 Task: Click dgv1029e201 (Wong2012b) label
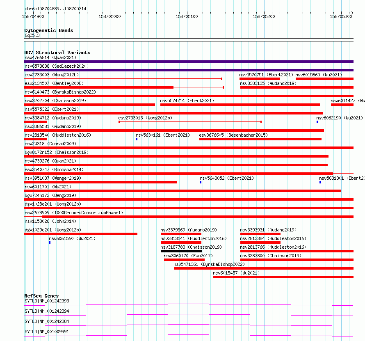[53, 230]
